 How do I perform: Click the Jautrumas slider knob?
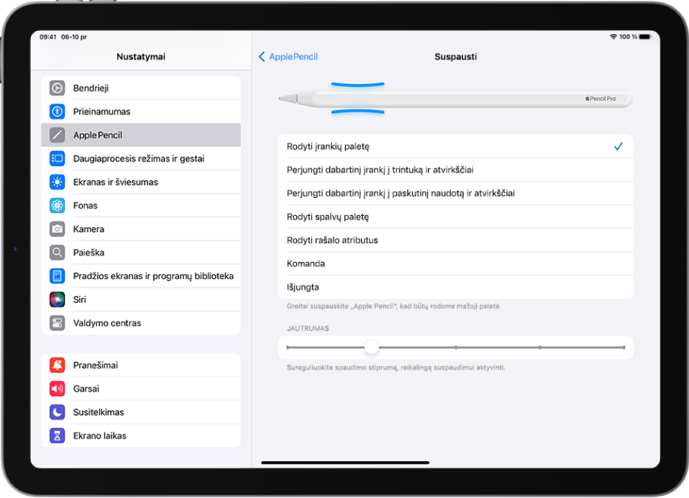pos(372,348)
